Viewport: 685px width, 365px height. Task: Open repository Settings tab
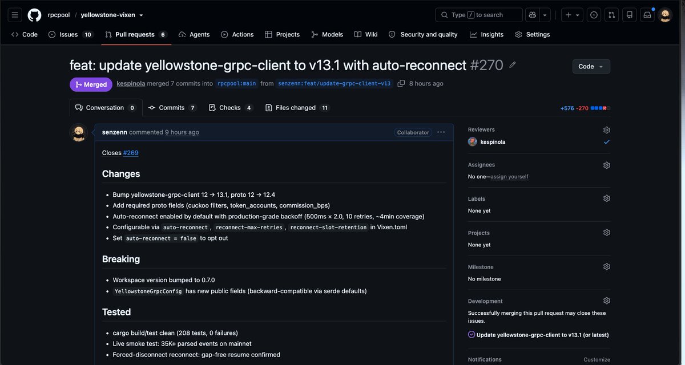(x=533, y=34)
